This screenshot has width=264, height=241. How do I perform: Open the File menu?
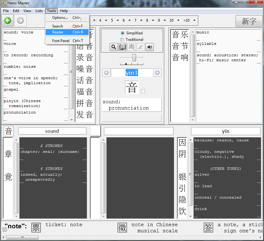6,11
